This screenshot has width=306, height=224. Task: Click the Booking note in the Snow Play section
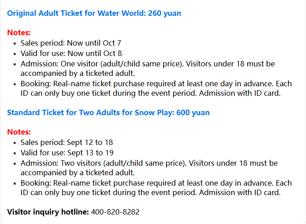(156, 188)
